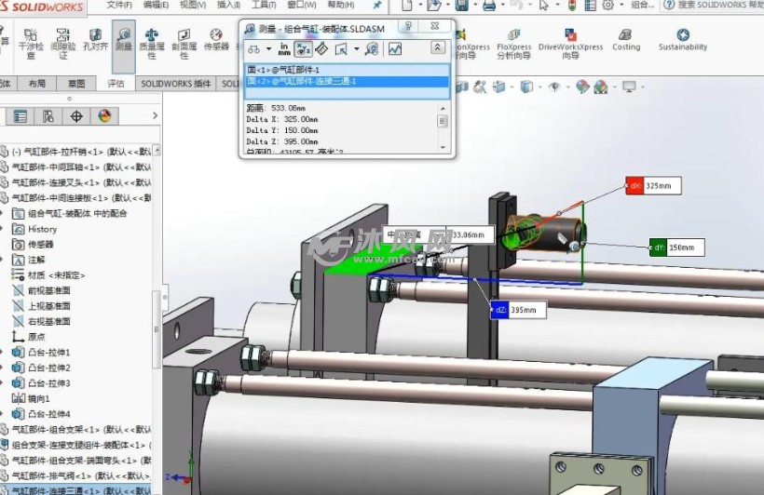The width and height of the screenshot is (764, 495).
Task: Collapse the Measure dialog with double chevron
Action: tap(437, 47)
